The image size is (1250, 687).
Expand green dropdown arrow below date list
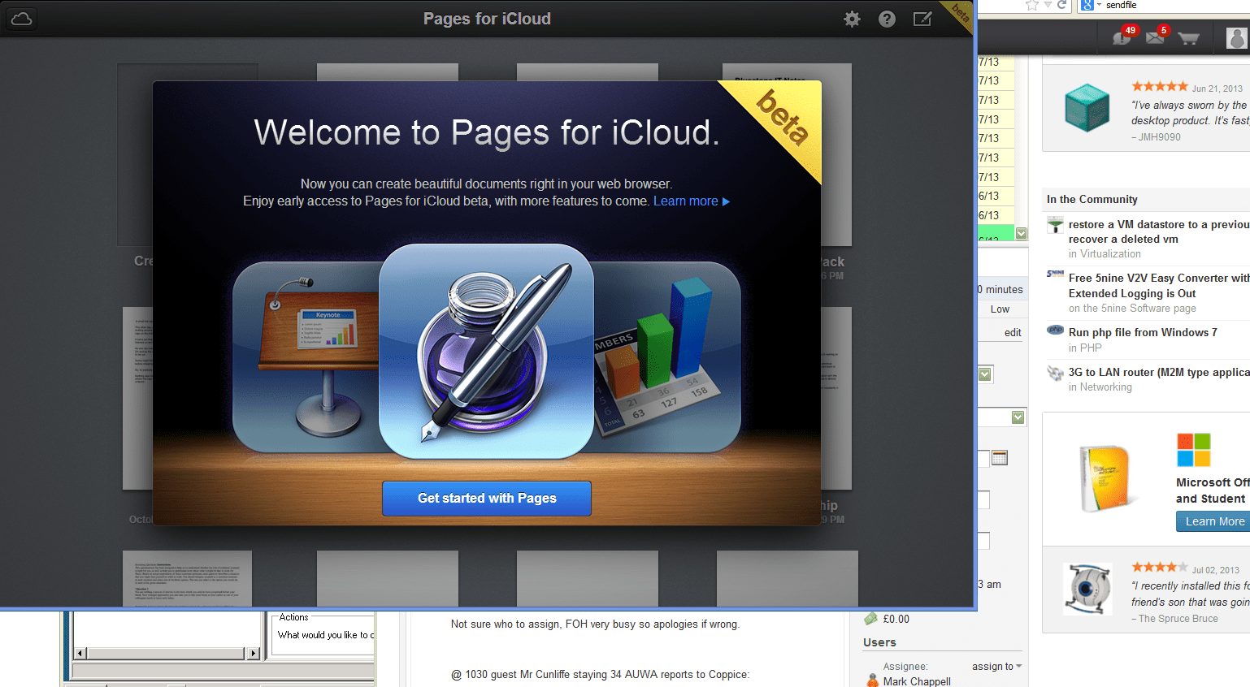[1022, 233]
